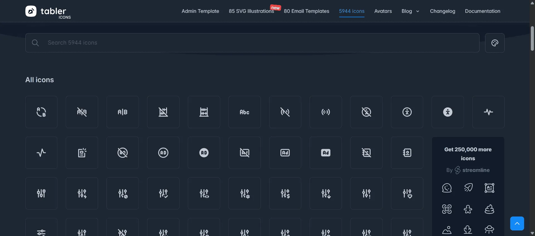The height and width of the screenshot is (236, 535).
Task: Click the search magnifier icon
Action: pyautogui.click(x=35, y=43)
